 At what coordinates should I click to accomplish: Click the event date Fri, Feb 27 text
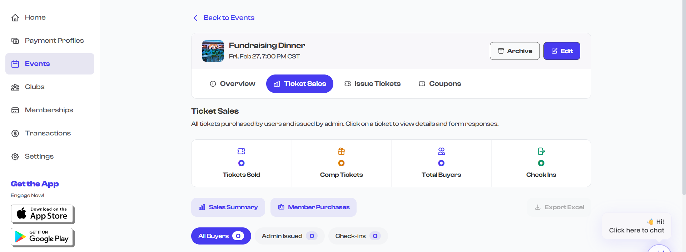pyautogui.click(x=264, y=56)
